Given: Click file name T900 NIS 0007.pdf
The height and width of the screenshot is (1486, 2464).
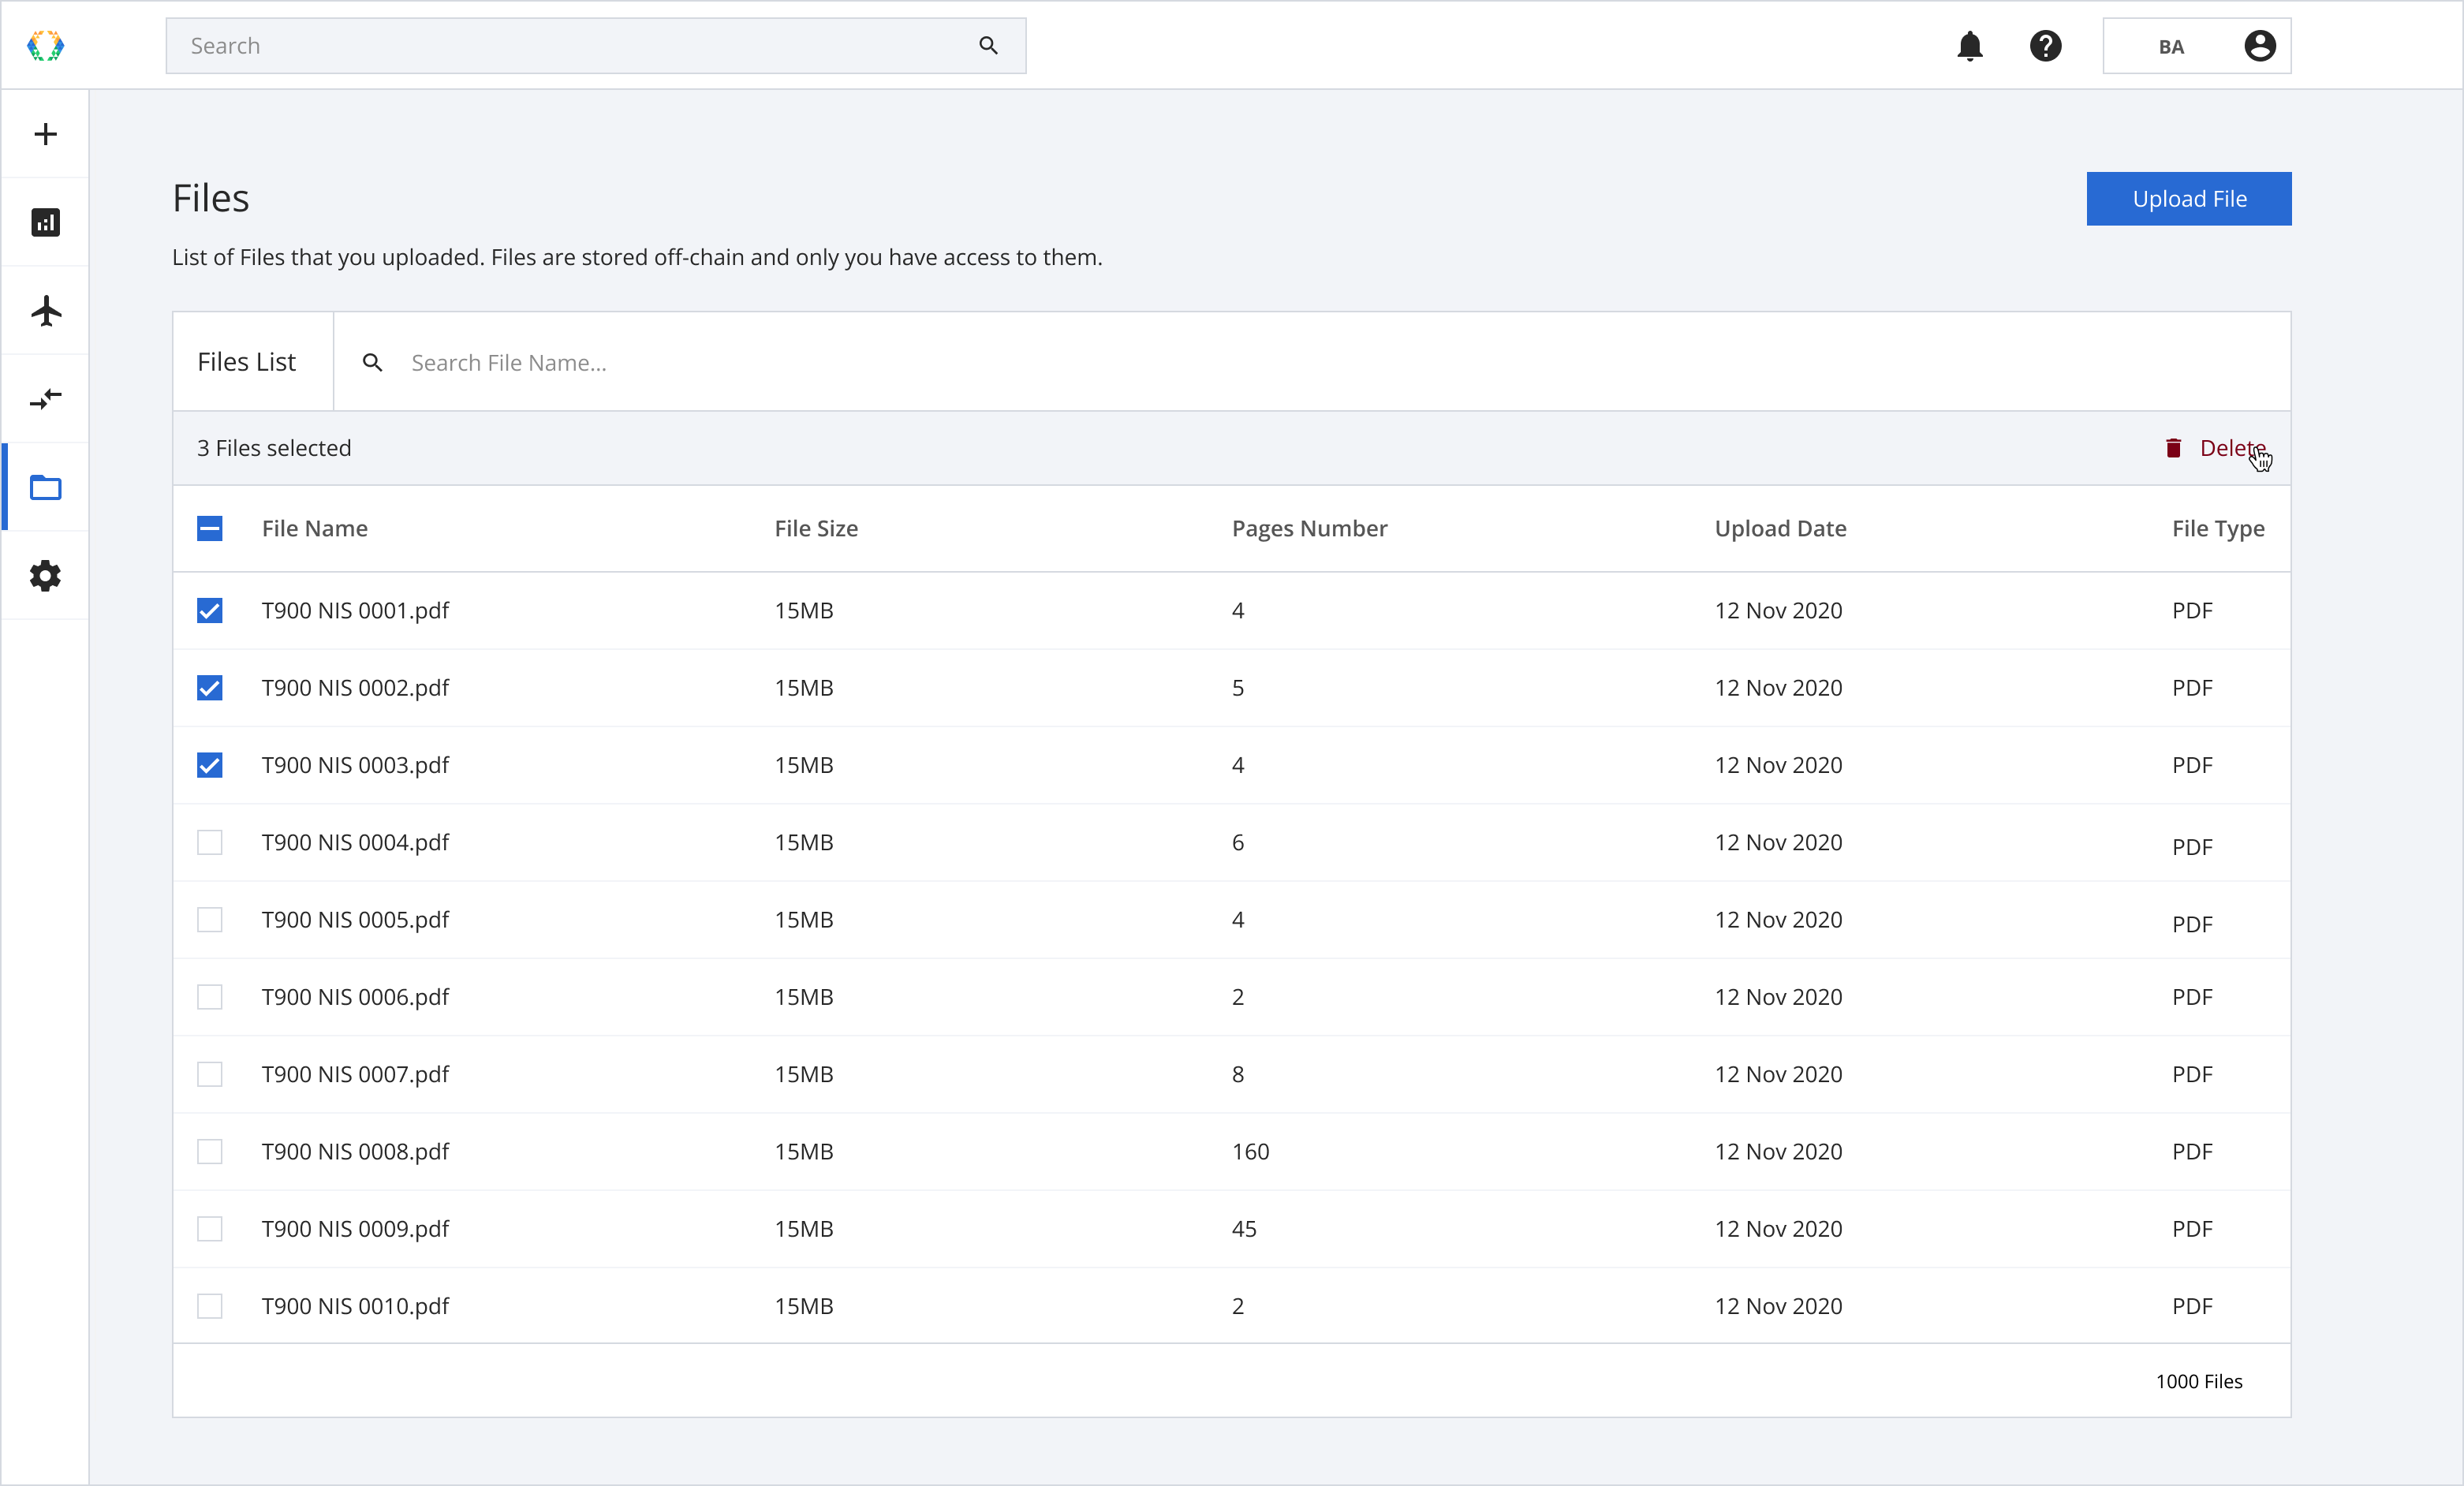Looking at the screenshot, I should (x=355, y=1075).
